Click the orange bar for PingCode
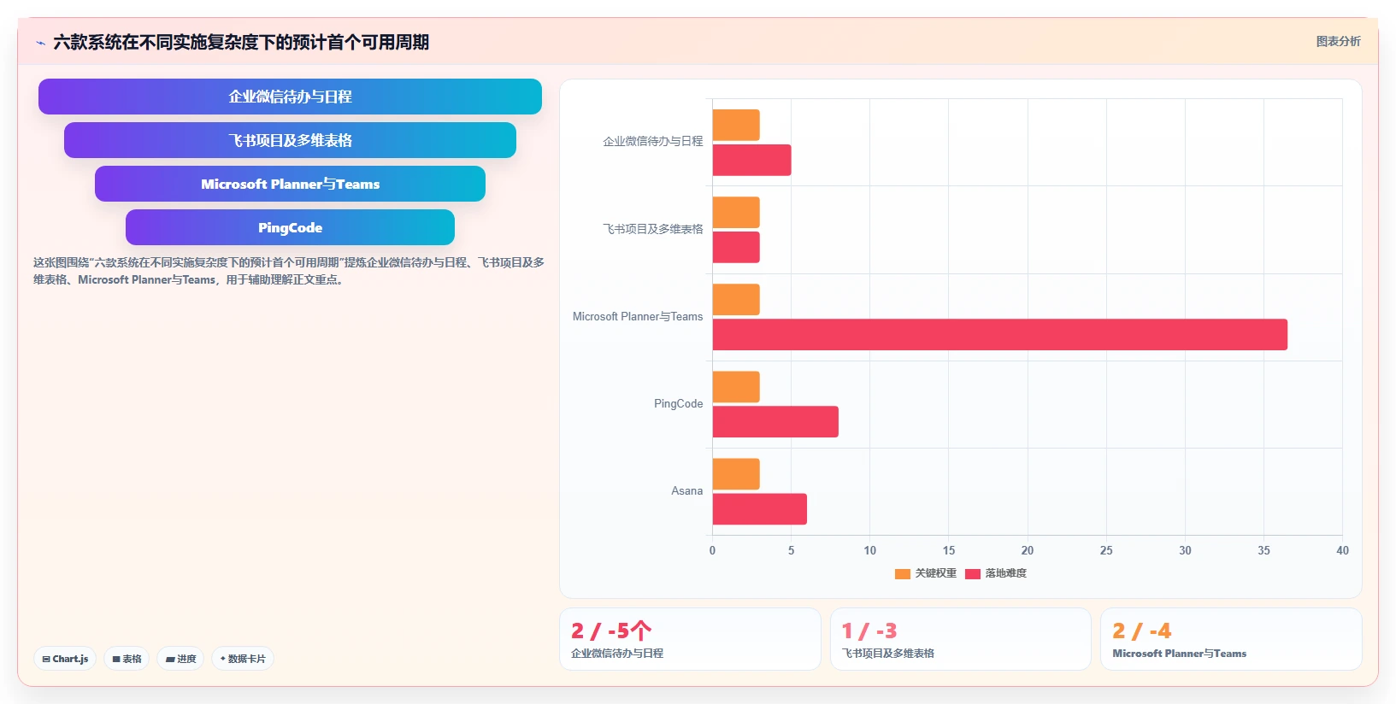1396x704 pixels. coord(736,387)
